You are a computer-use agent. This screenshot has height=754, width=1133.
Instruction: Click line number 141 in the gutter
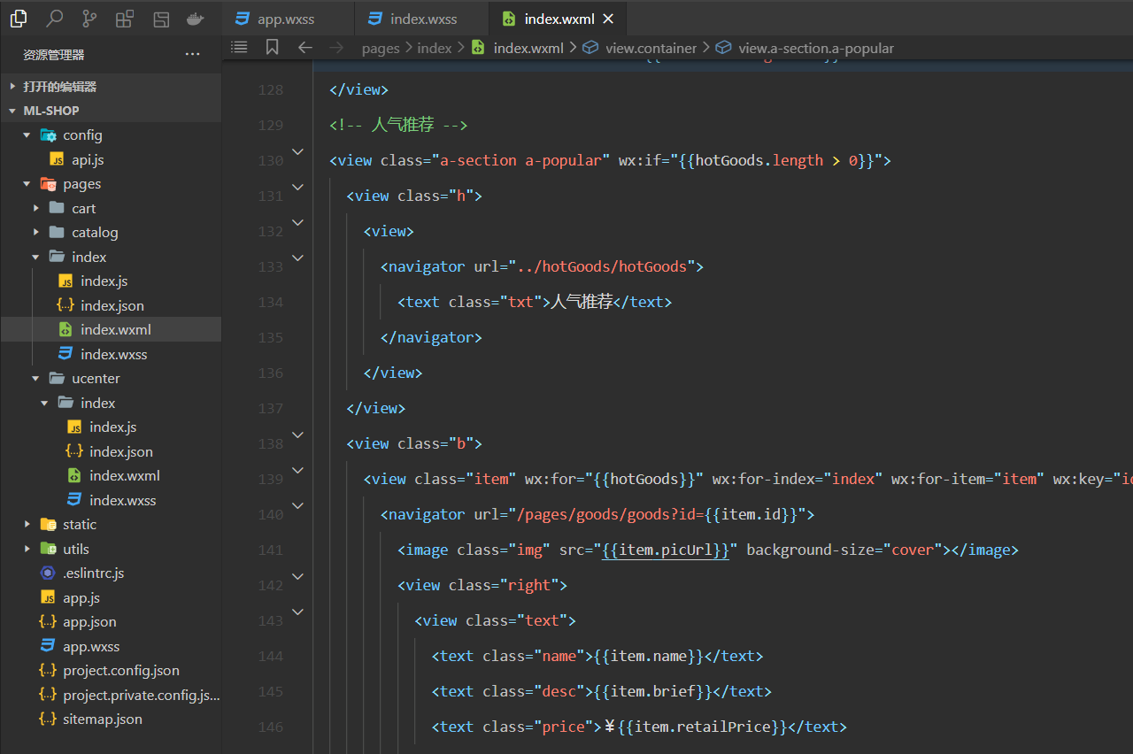tap(270, 550)
